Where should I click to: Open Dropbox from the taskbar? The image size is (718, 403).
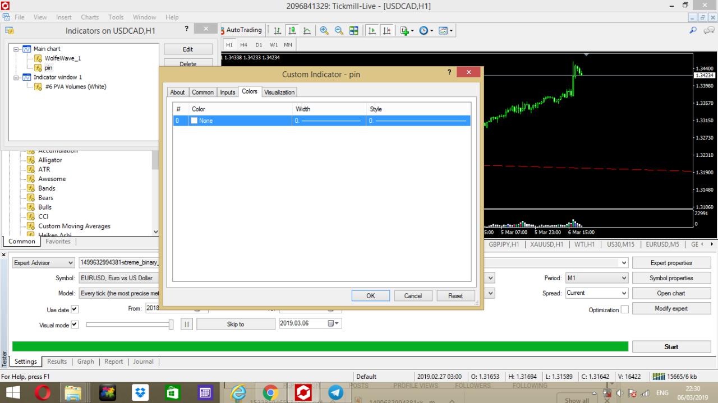point(140,393)
